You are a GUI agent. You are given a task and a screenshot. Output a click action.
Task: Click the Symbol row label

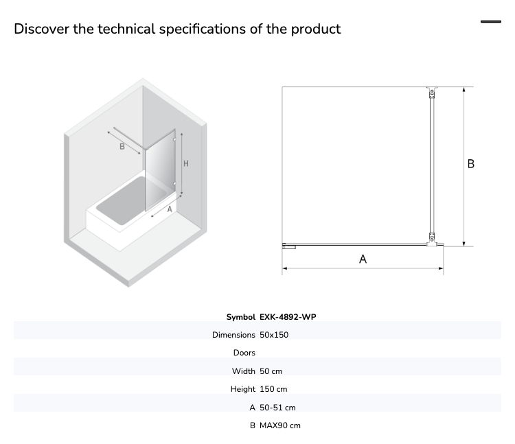[241, 317]
